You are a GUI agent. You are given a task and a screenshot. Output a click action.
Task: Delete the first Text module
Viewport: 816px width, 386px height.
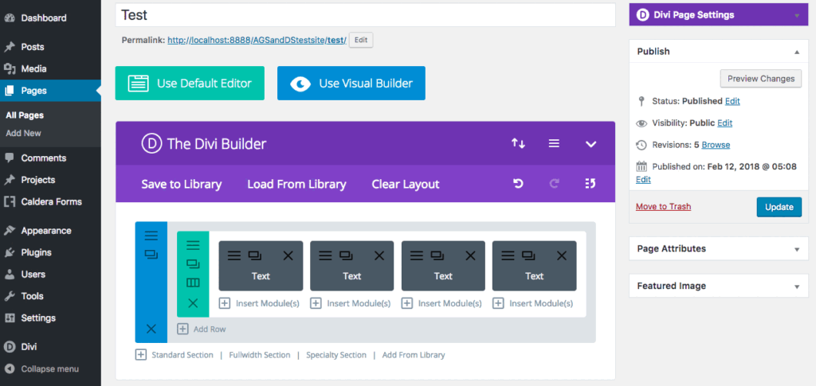coord(288,255)
